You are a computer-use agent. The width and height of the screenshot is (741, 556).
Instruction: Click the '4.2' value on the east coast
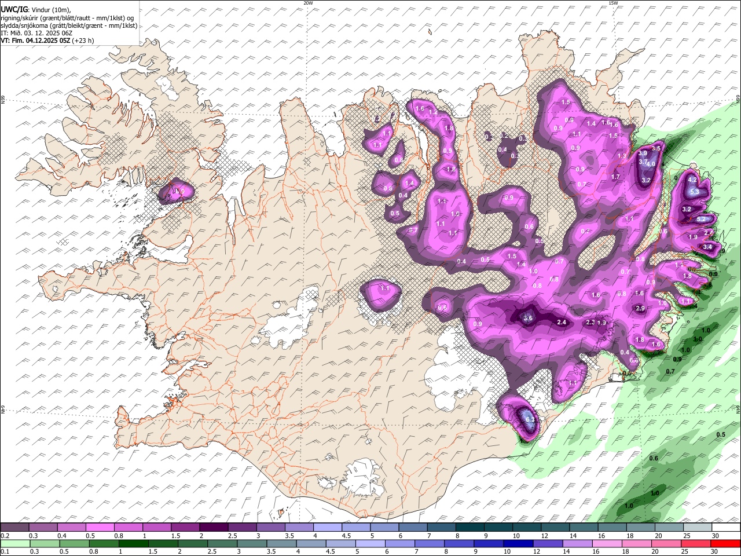[692, 180]
